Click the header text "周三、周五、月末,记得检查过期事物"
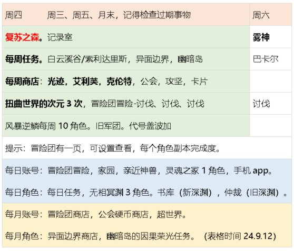 click(x=119, y=15)
